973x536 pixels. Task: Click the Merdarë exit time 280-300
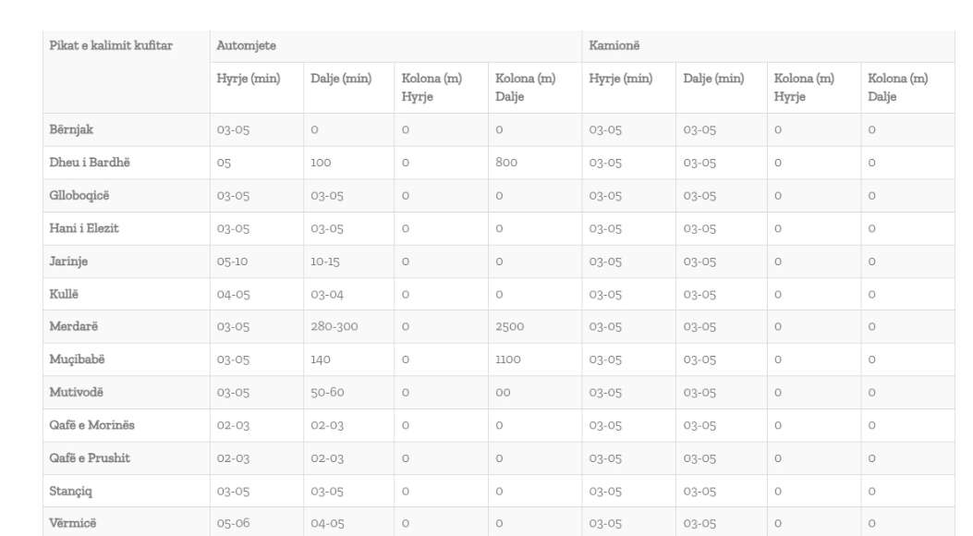(334, 326)
